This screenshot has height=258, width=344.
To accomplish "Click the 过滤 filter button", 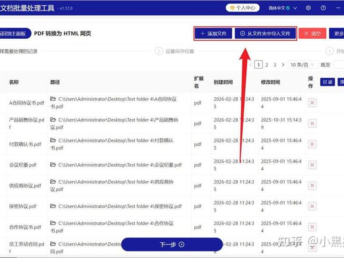I will click(x=327, y=82).
